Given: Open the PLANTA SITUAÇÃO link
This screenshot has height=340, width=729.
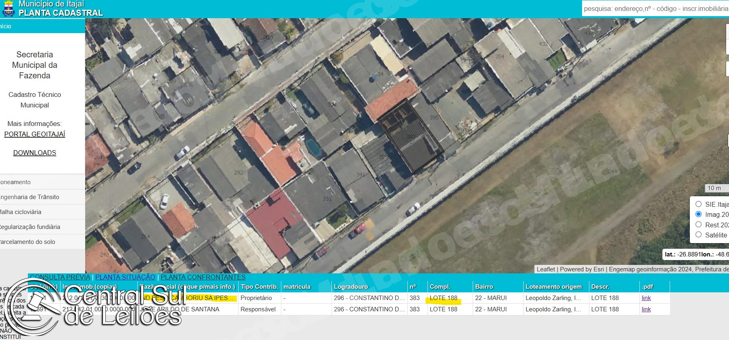Looking at the screenshot, I should tap(125, 277).
